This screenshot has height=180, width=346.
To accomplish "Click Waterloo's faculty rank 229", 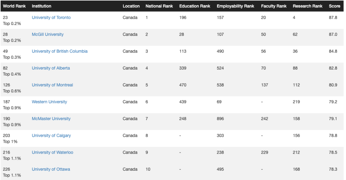I will pos(265,152).
